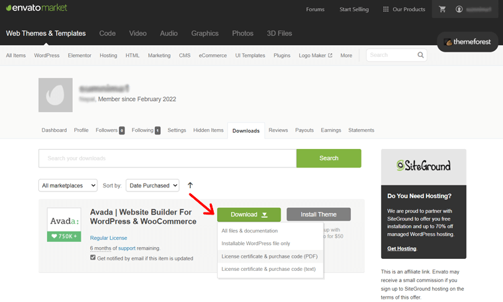Open All Items subcategory

16,56
